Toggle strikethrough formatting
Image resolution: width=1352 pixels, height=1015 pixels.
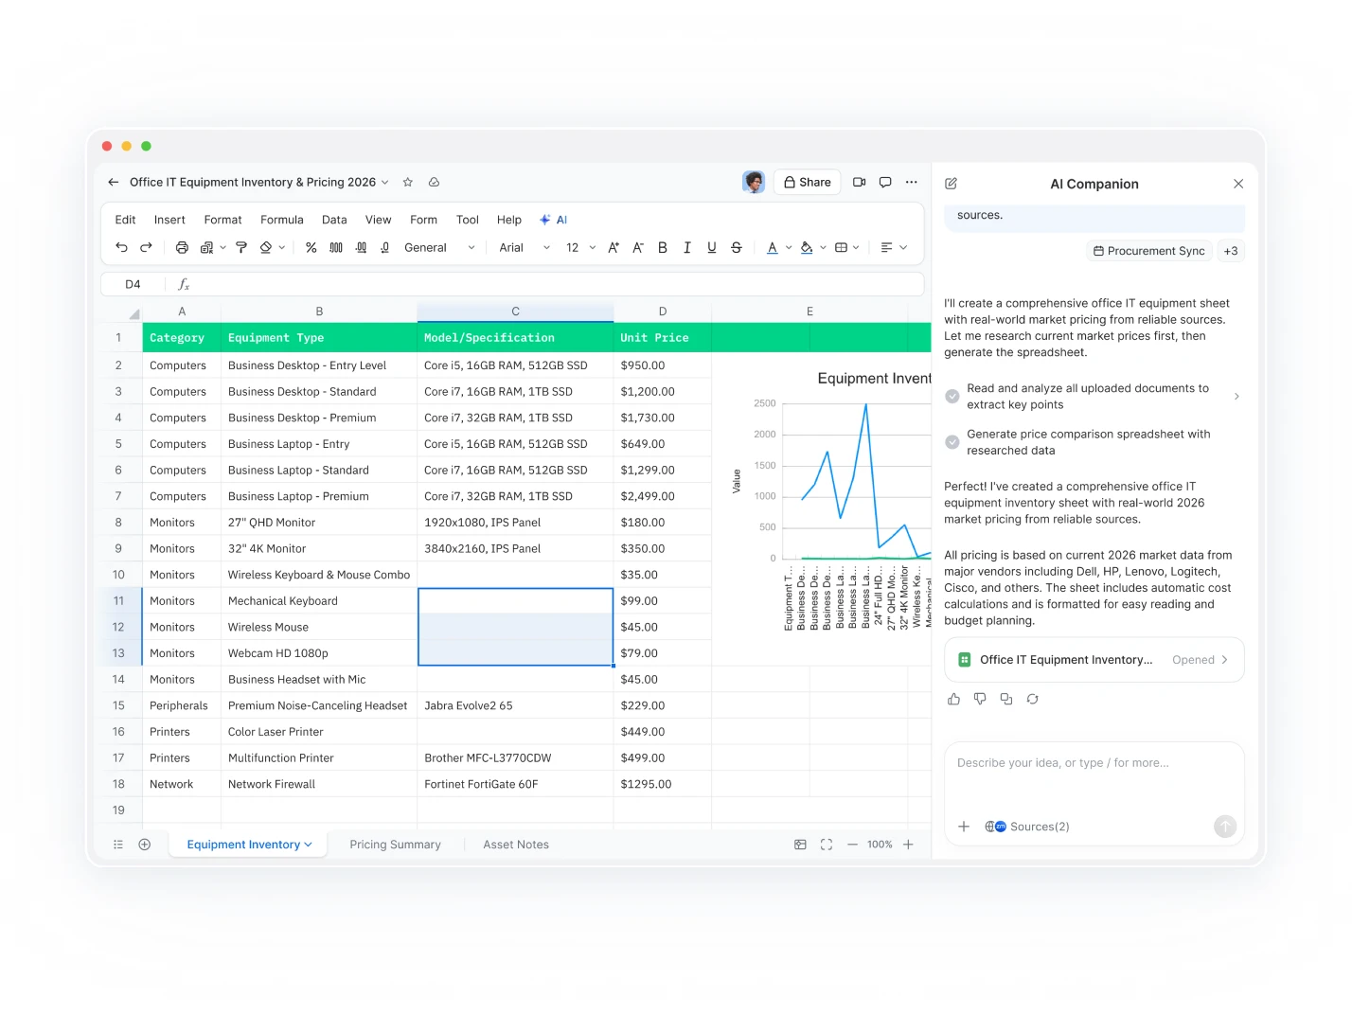pos(737,247)
